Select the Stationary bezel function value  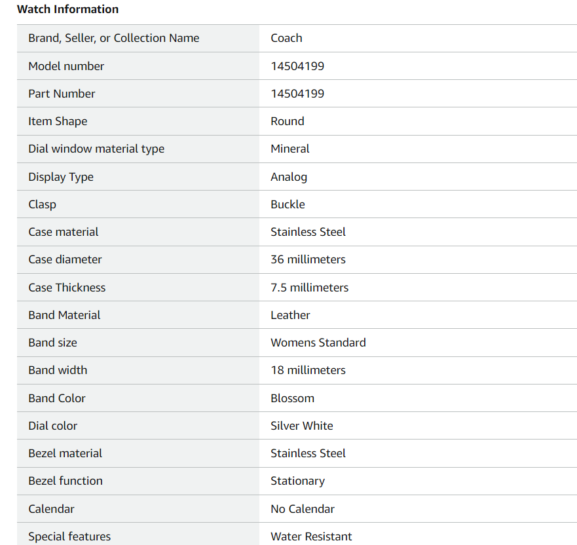tap(297, 481)
